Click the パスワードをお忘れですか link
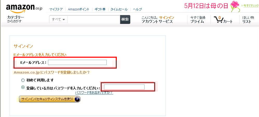 [94, 93]
